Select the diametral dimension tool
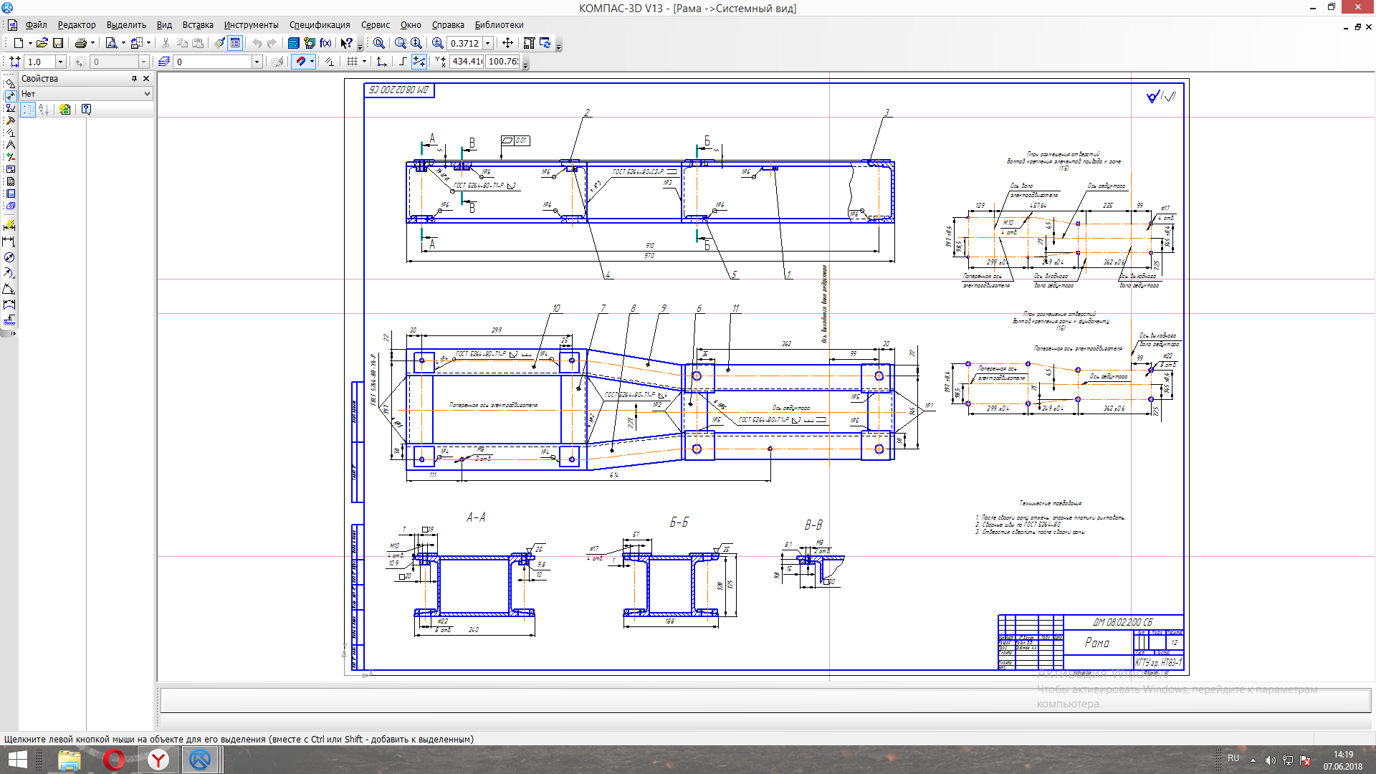 pyautogui.click(x=9, y=257)
